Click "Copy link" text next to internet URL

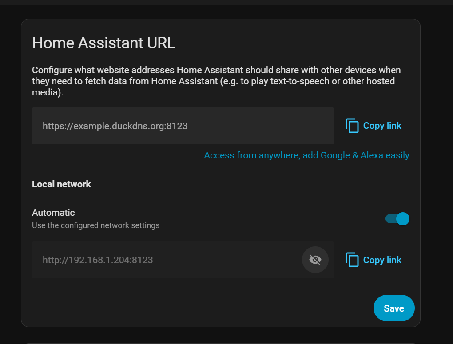(382, 126)
